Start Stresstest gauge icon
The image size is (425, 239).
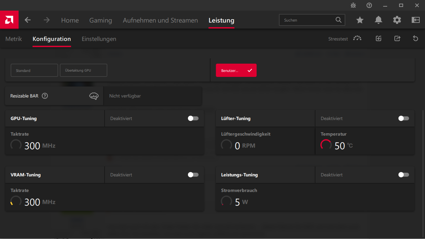coord(357,38)
